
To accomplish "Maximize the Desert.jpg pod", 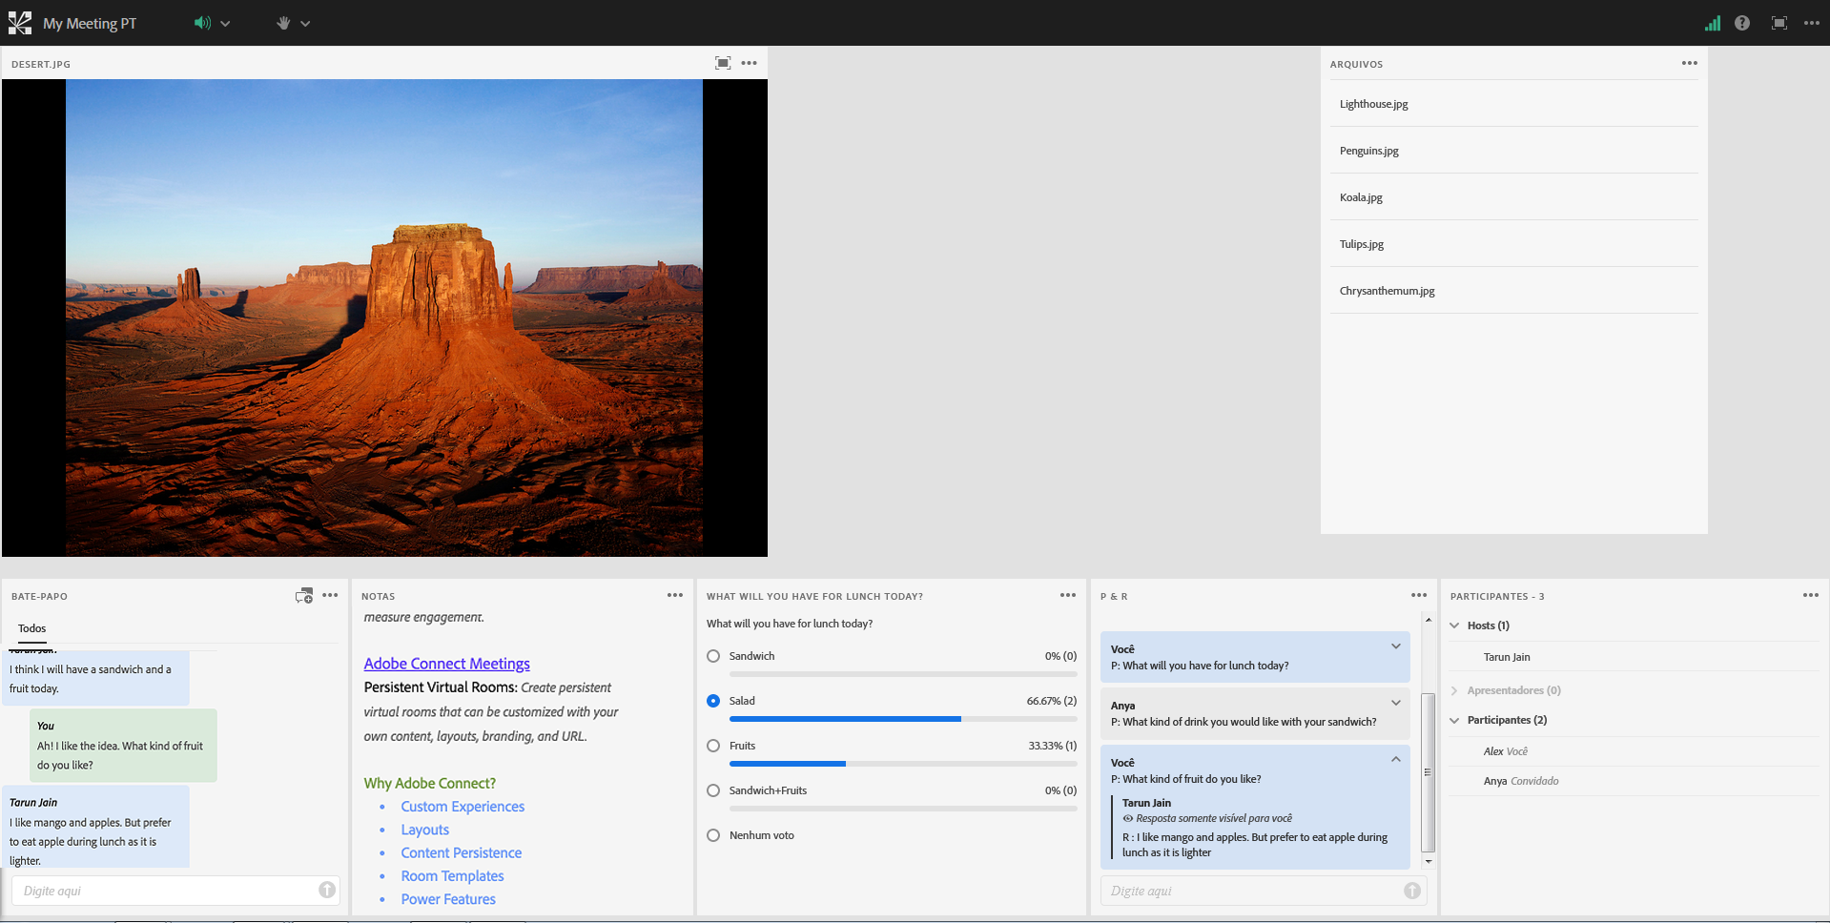I will [x=723, y=63].
